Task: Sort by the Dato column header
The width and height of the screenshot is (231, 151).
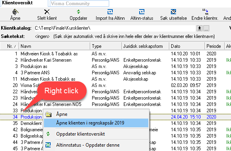Action: (187, 46)
